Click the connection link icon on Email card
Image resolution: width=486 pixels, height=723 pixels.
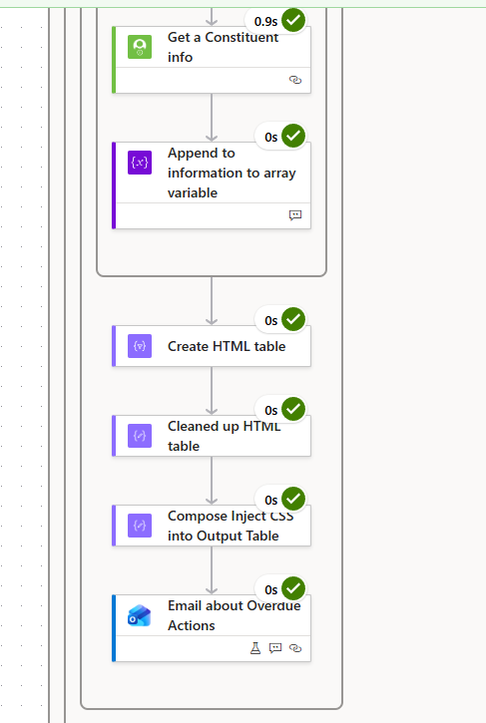pyautogui.click(x=295, y=648)
